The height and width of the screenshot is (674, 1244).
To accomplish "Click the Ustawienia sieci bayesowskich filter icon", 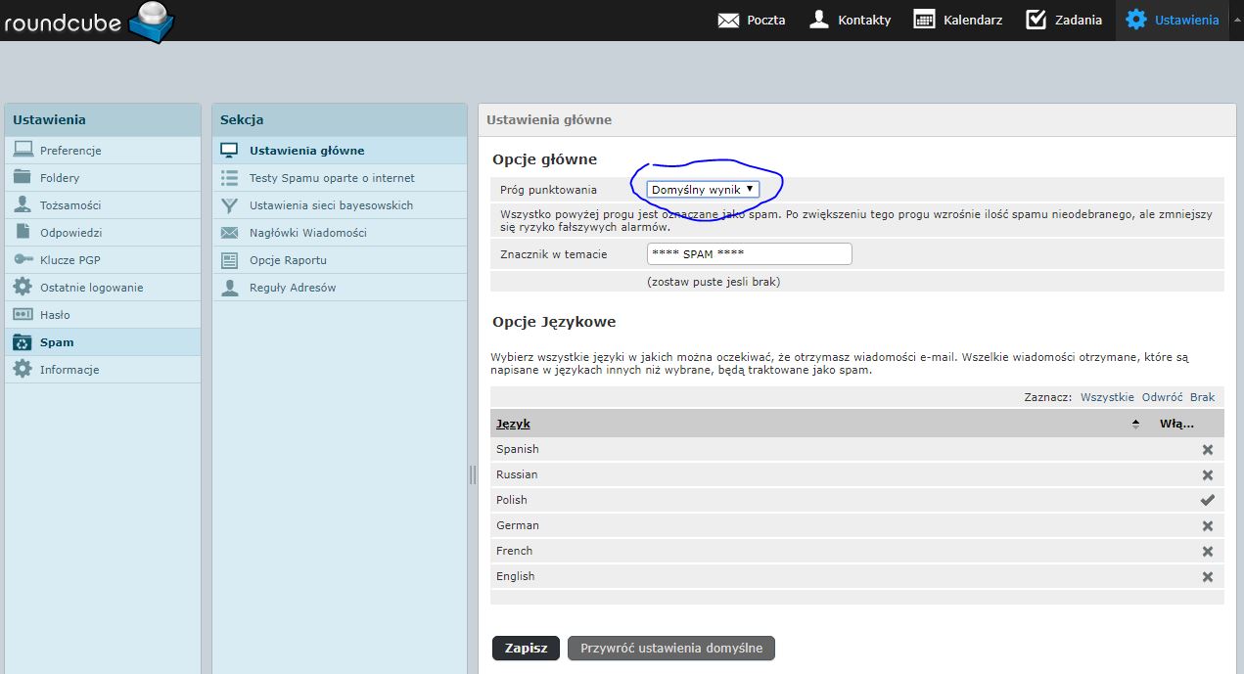I will coord(230,205).
